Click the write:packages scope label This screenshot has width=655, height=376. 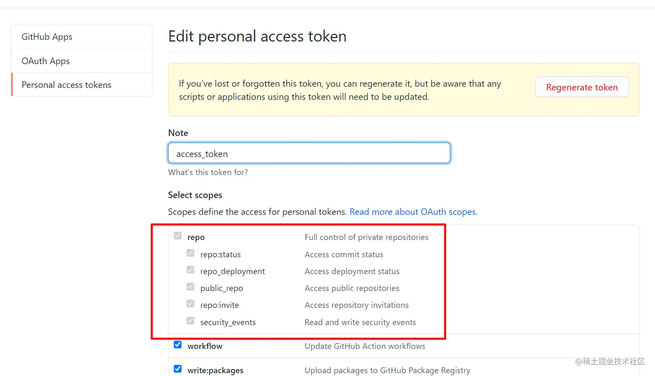(x=215, y=370)
